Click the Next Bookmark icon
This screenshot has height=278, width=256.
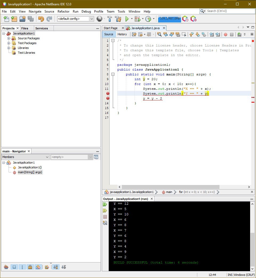198,34
